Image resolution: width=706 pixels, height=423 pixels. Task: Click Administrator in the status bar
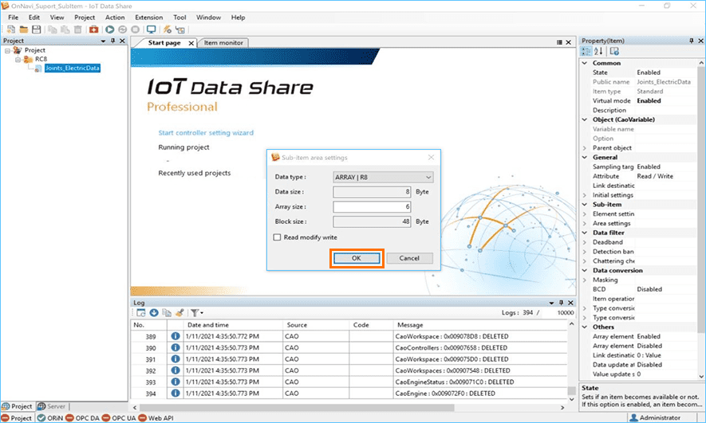pyautogui.click(x=655, y=418)
